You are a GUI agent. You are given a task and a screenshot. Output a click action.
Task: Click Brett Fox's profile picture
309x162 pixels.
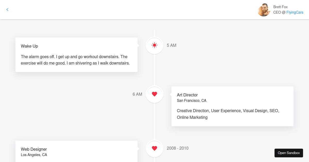(264, 10)
